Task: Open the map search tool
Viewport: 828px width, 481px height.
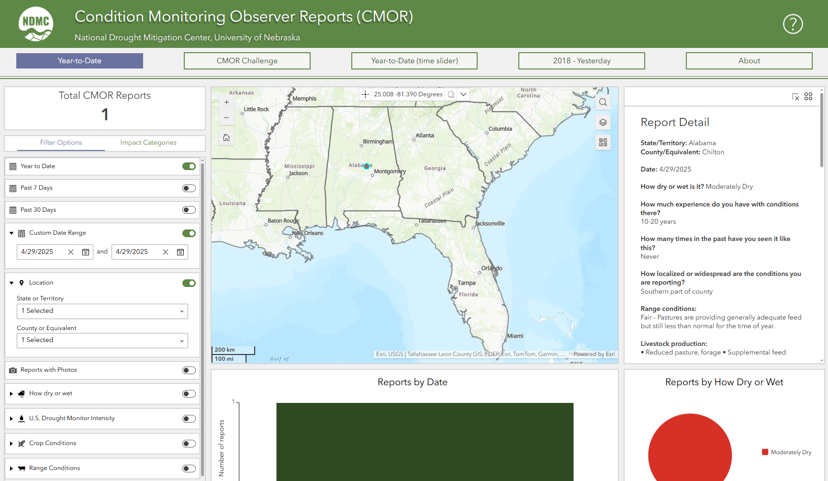Action: pos(603,102)
